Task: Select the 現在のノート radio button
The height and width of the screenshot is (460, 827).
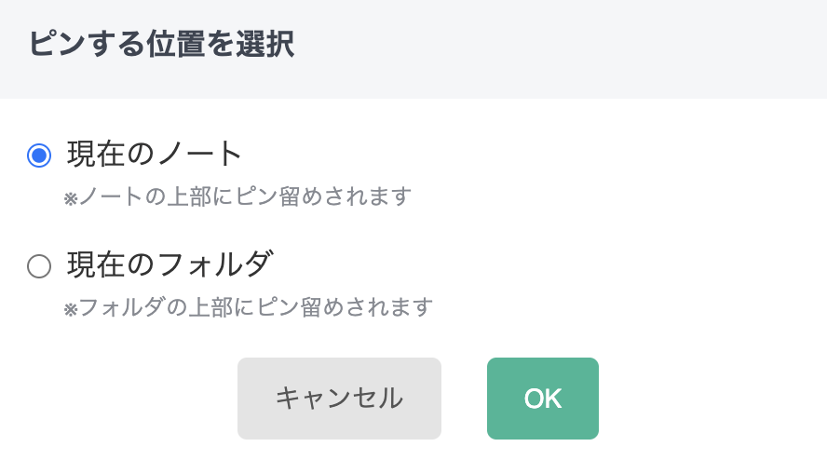Action: [39, 156]
